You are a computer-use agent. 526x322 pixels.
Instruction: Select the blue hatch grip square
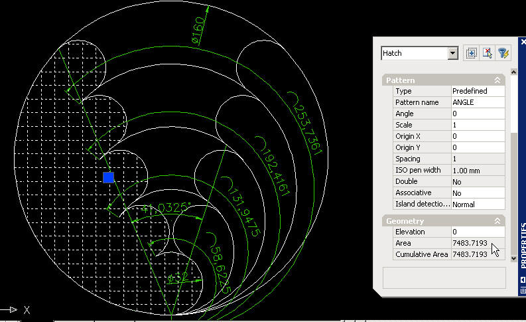(108, 177)
